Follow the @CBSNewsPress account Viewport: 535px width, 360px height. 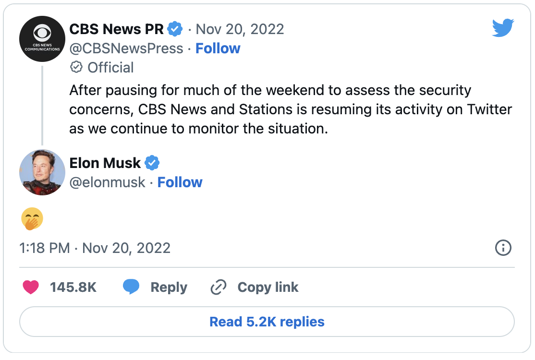218,48
